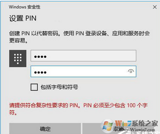The width and height of the screenshot is (160, 134).
Task: Click the Win7系统之家 watermark text
Action: coord(136,123)
